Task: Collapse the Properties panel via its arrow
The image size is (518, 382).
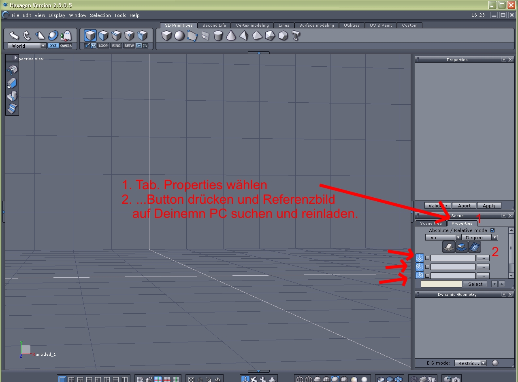Action: pyautogui.click(x=504, y=59)
